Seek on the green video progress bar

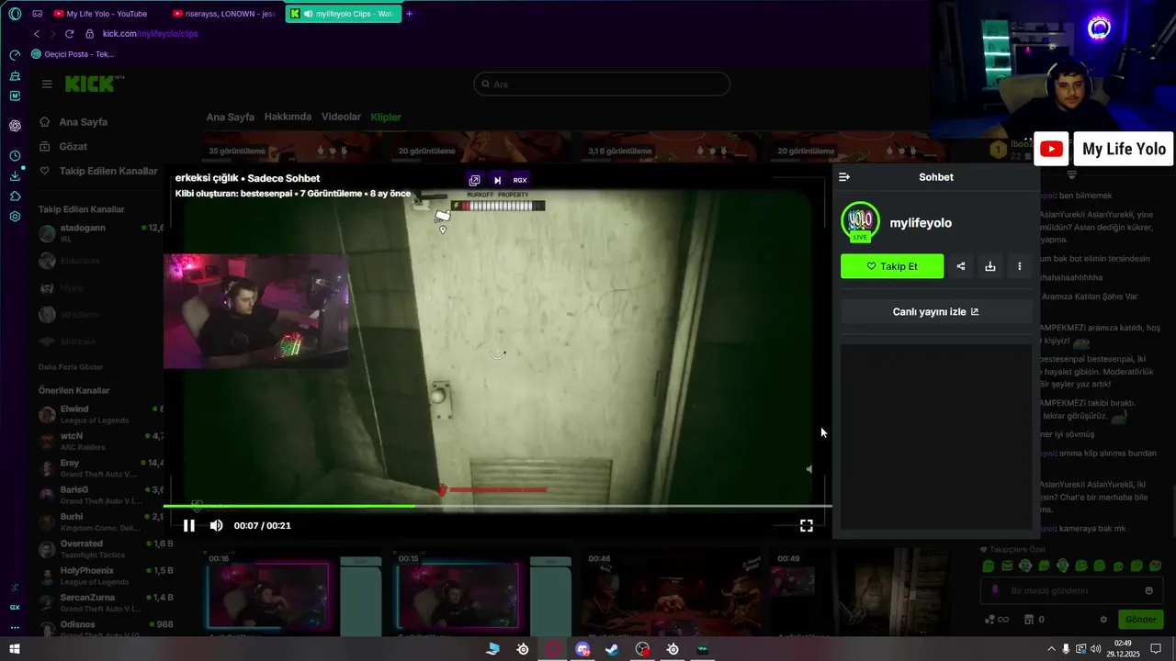coord(497,506)
